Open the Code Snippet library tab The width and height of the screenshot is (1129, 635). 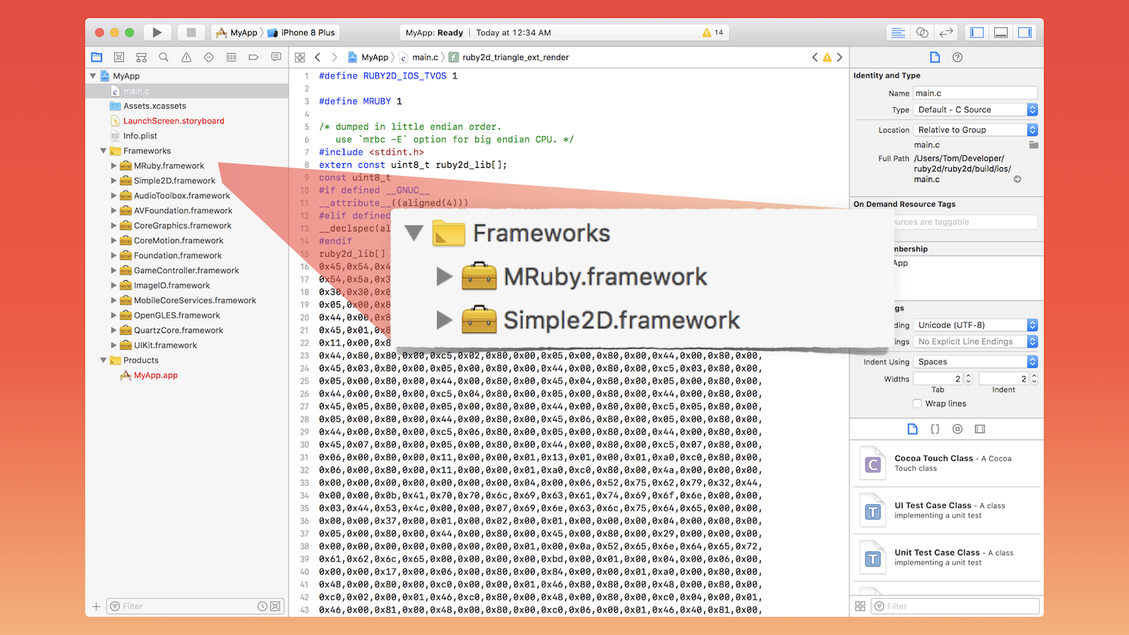coord(935,429)
